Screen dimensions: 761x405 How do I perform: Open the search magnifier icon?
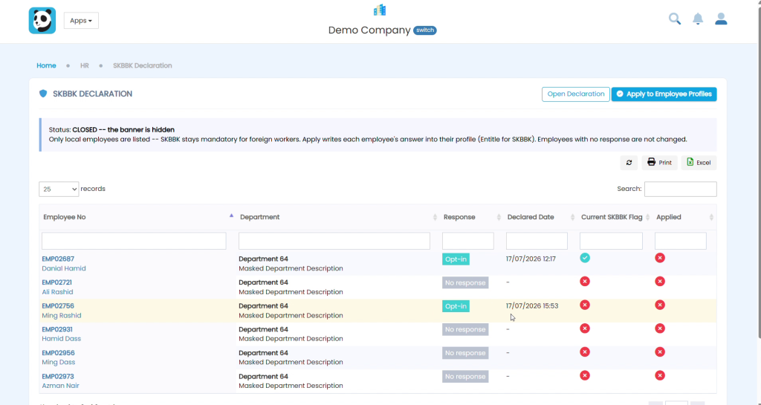pyautogui.click(x=675, y=19)
